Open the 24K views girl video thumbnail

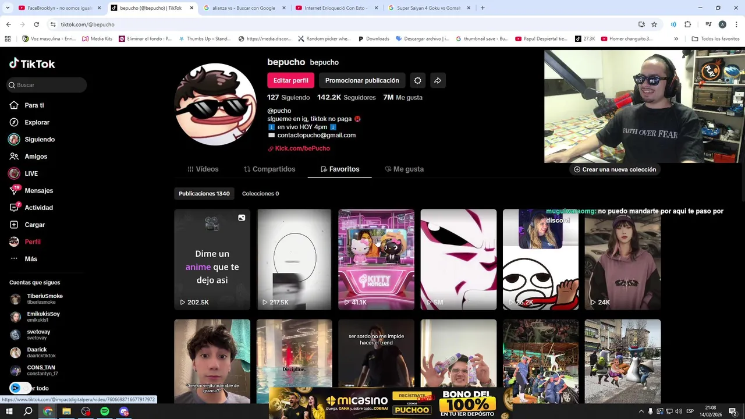point(622,260)
